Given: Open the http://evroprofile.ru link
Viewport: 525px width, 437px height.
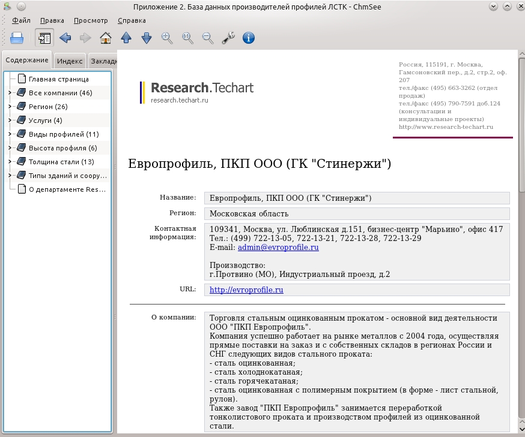Looking at the screenshot, I should point(246,290).
